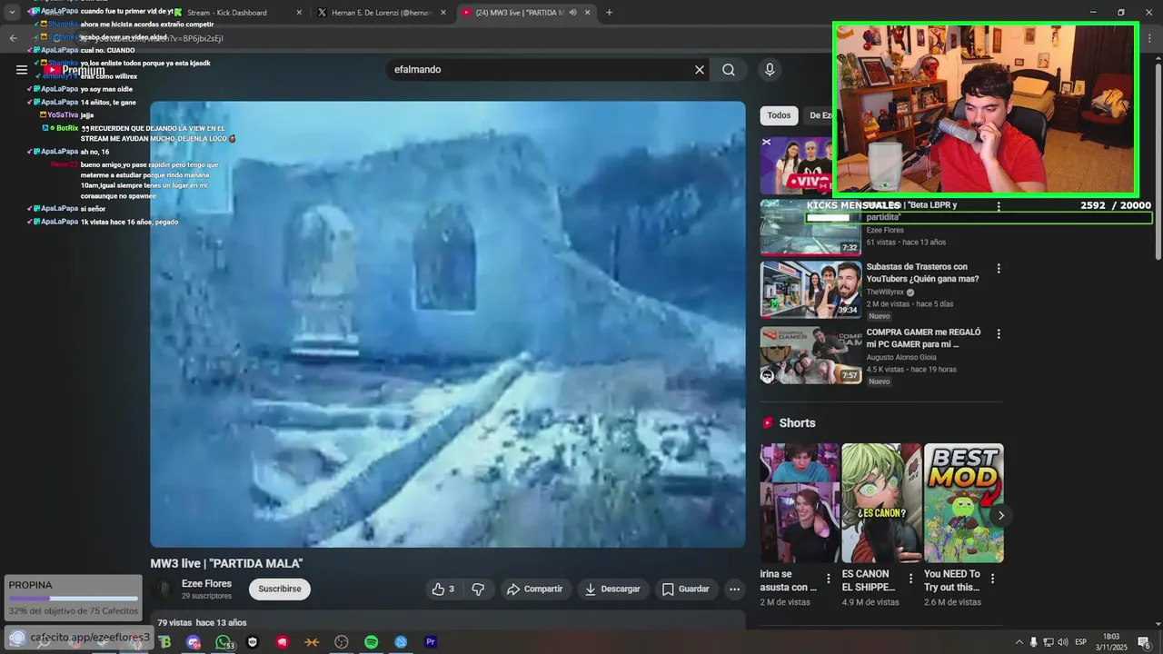
Task: Open Subastas de Trasteros con YouTubers title
Action: (x=922, y=272)
